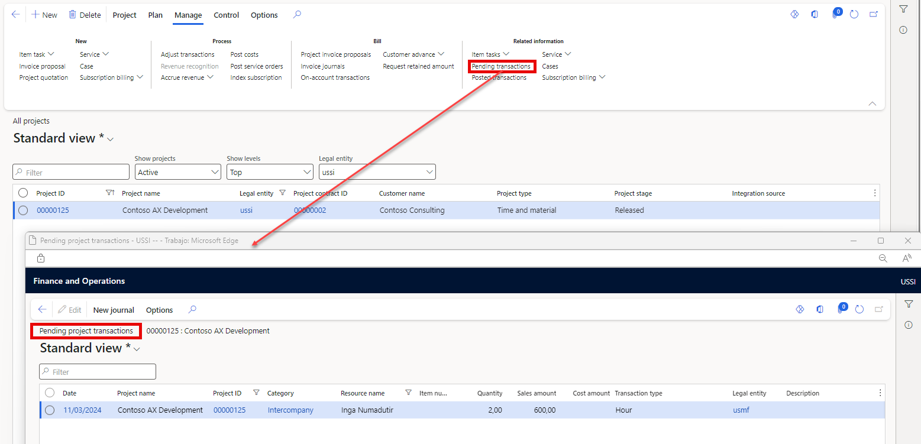This screenshot has height=444, width=921.
Task: Select the checkbox on the 11/03/2024 transaction row
Action: (x=49, y=410)
